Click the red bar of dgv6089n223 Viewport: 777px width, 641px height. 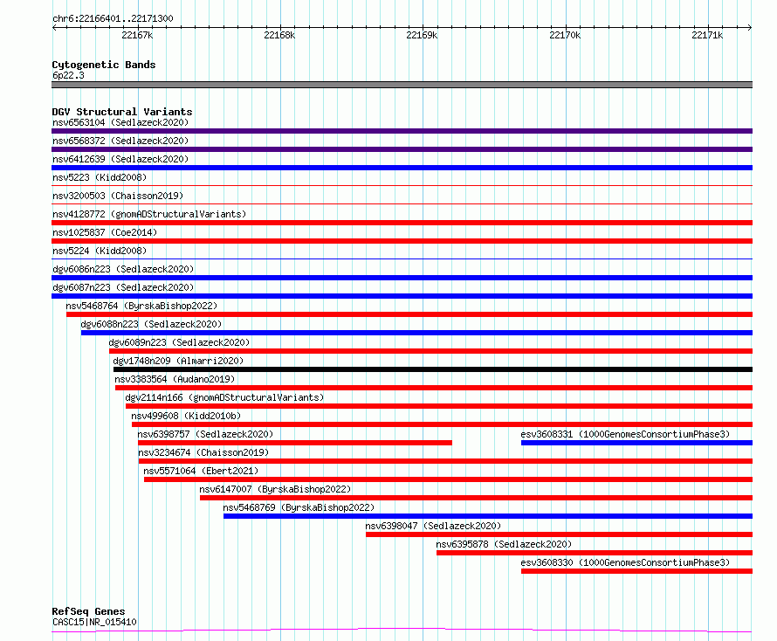430,351
